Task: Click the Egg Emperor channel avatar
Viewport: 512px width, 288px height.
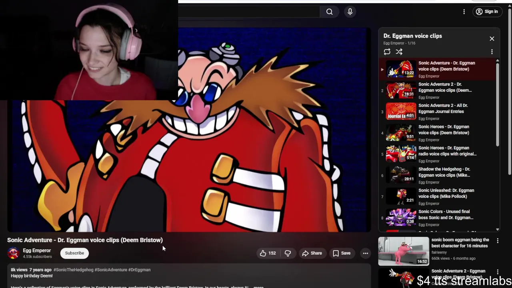Action: (x=13, y=253)
